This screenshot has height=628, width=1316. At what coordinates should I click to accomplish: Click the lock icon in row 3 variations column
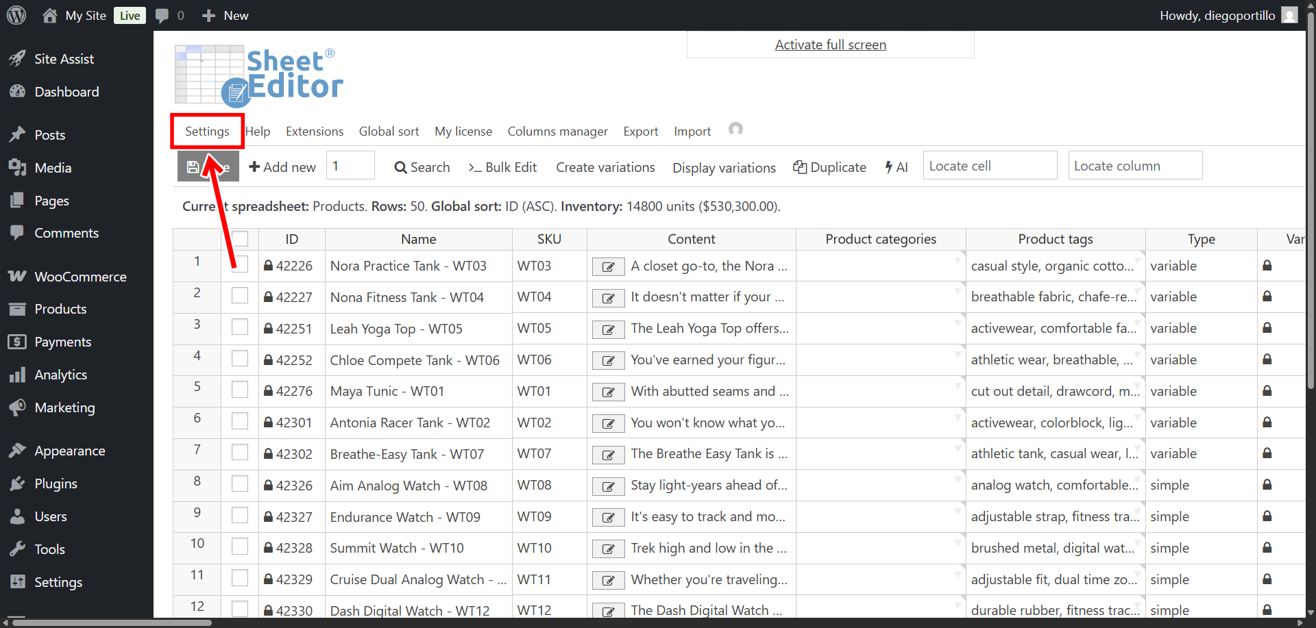1267,328
